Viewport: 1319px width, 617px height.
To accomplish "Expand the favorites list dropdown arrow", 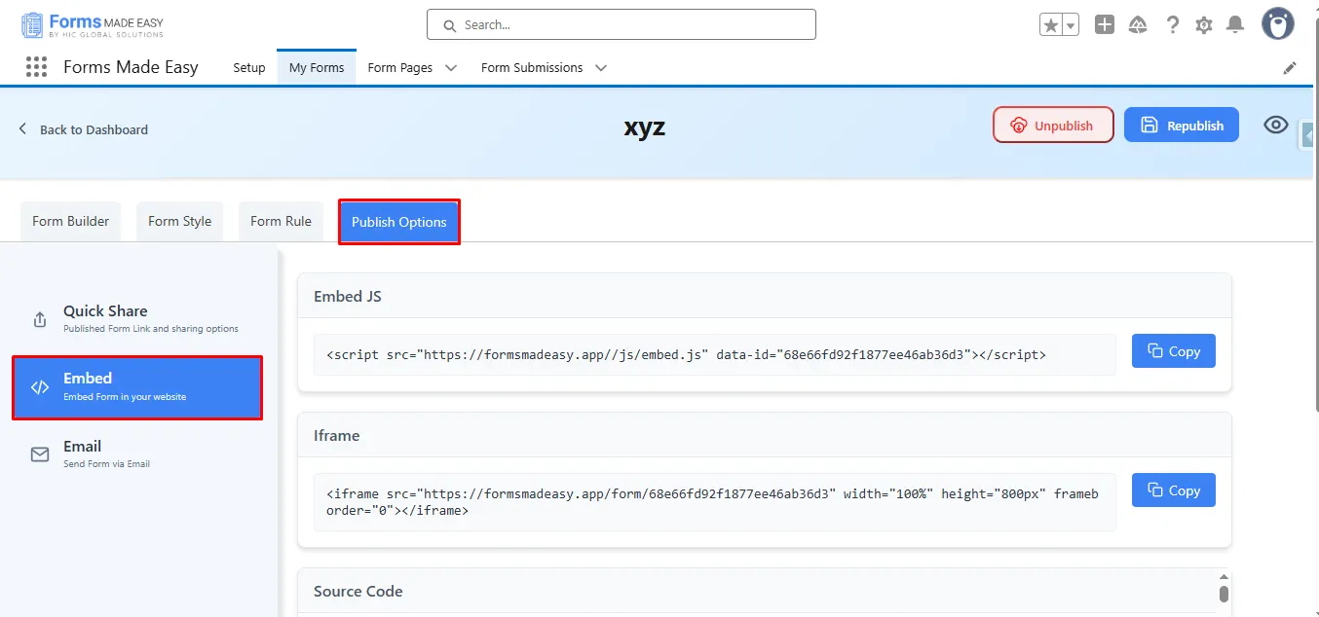I will 1071,25.
